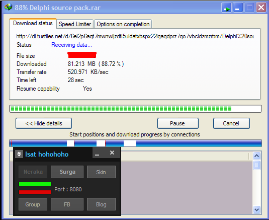Click the tray-minimize button with green arrow
The width and height of the screenshot is (269, 220).
[x=226, y=8]
